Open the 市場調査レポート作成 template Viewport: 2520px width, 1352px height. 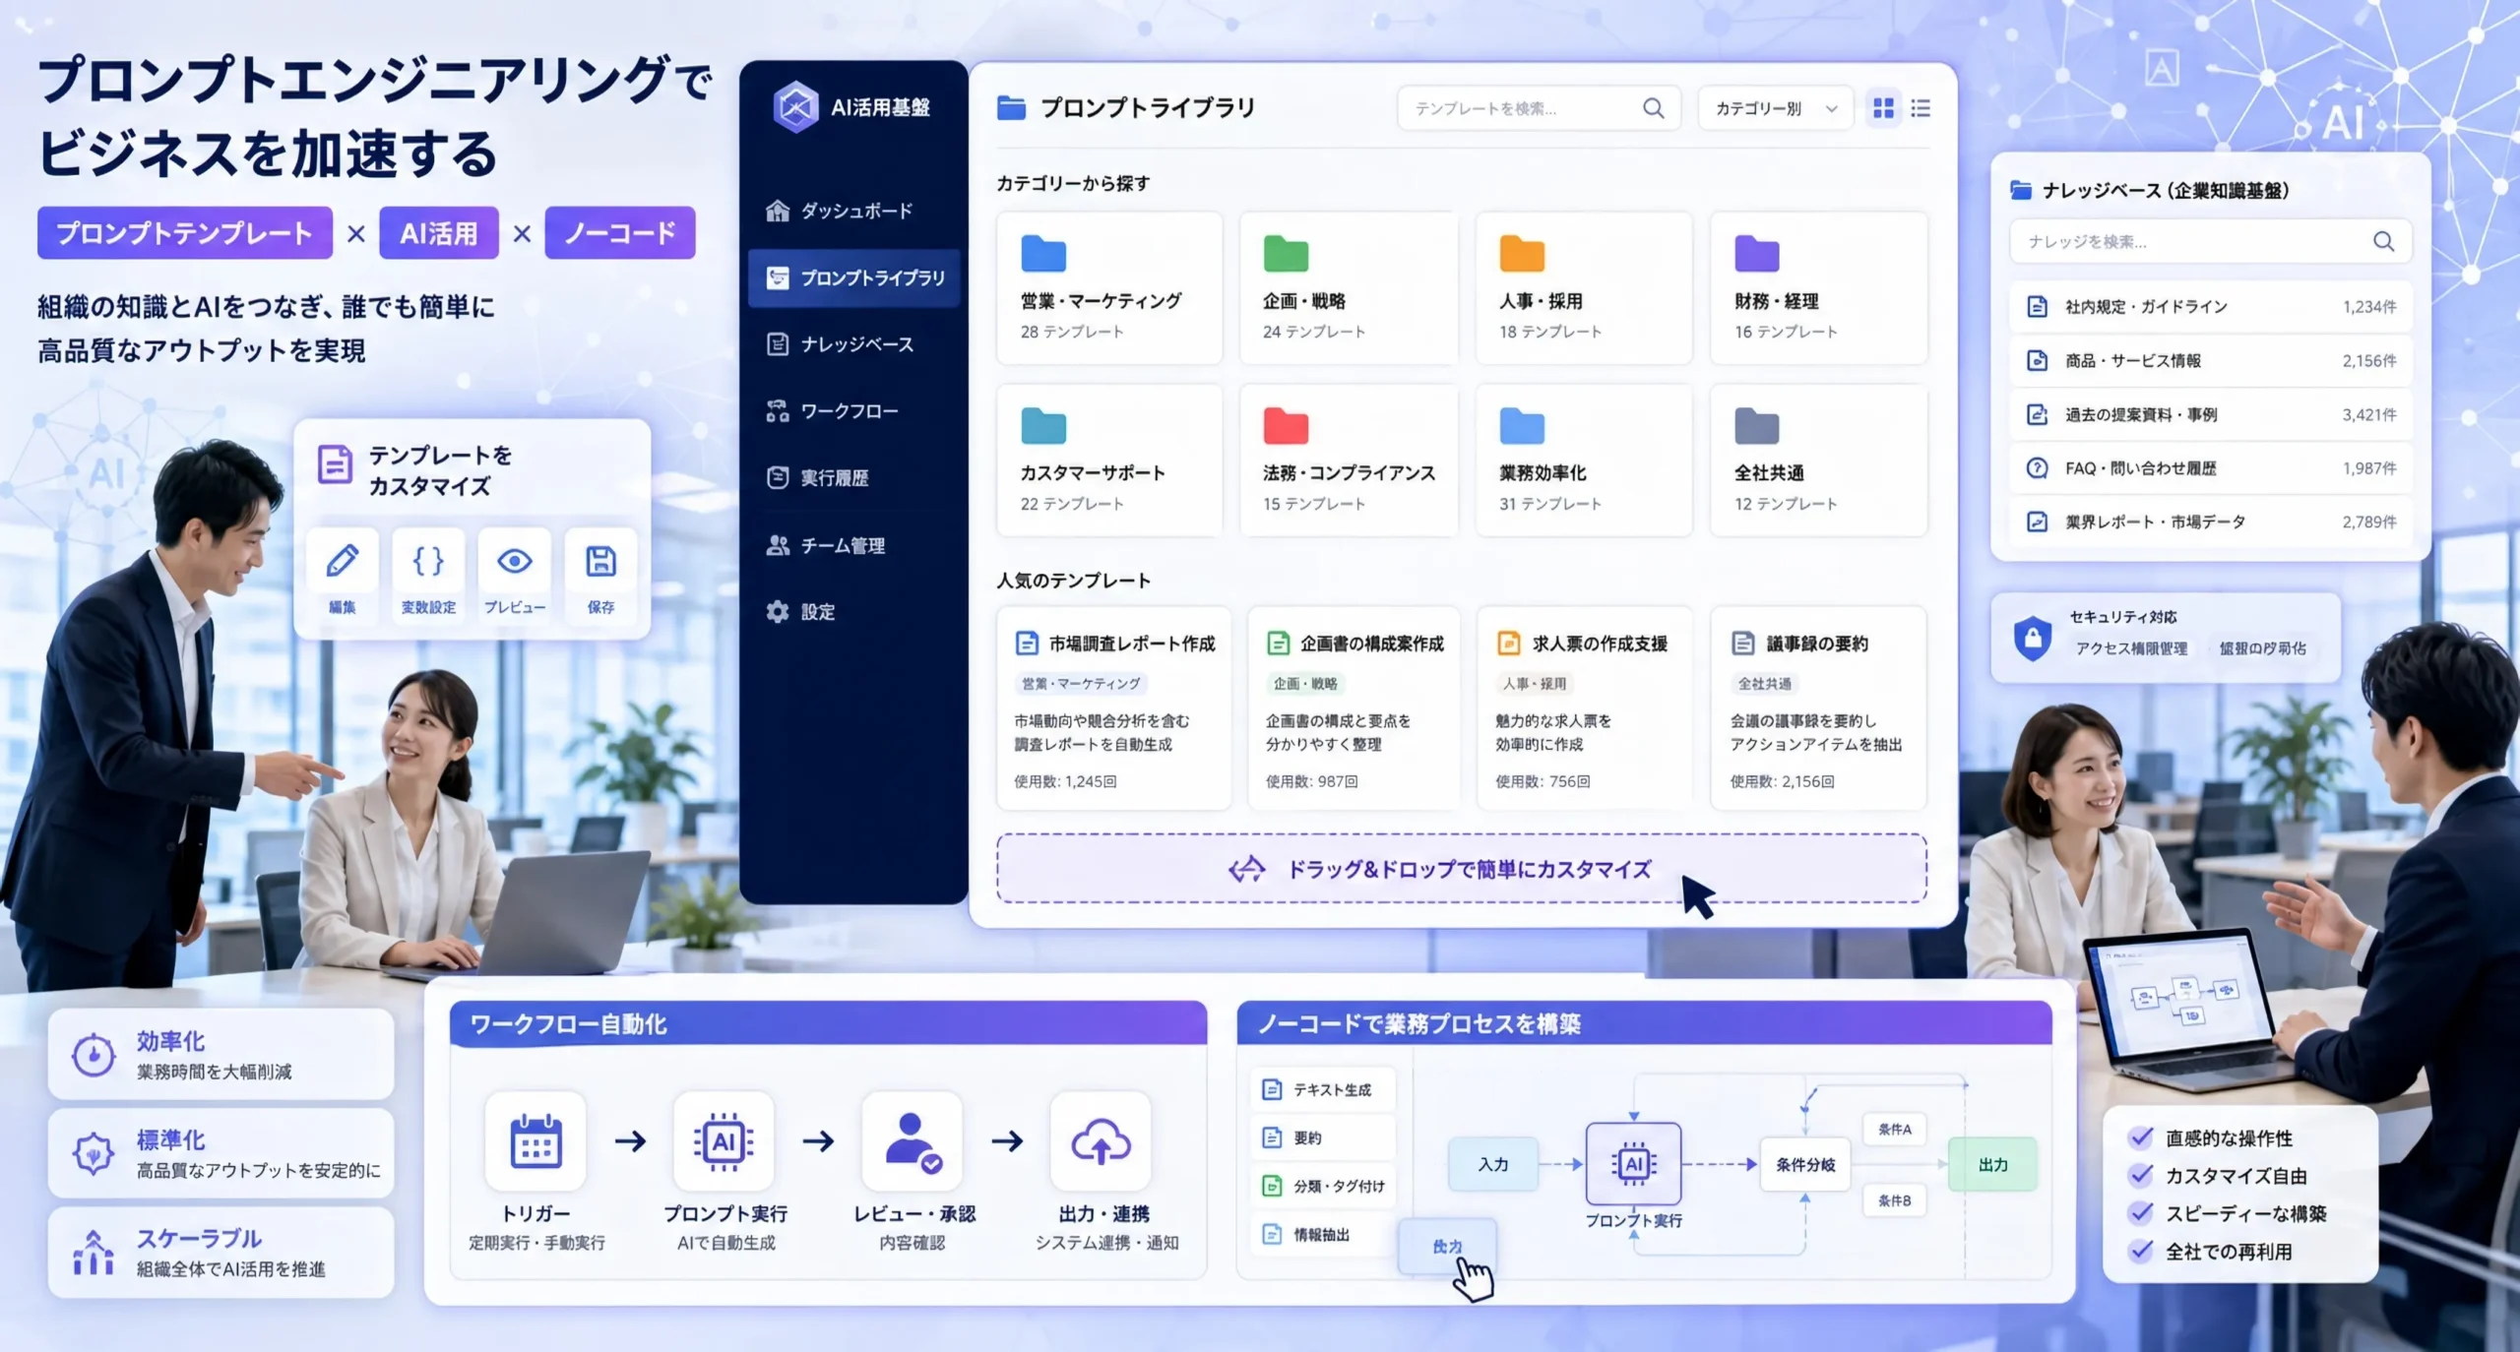point(1113,708)
